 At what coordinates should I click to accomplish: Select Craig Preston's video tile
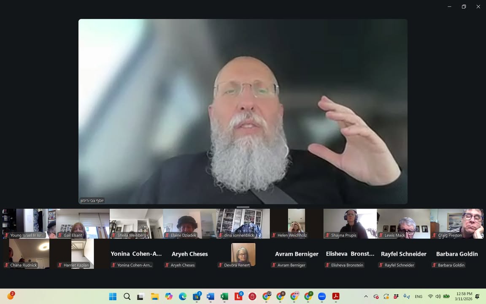[457, 223]
